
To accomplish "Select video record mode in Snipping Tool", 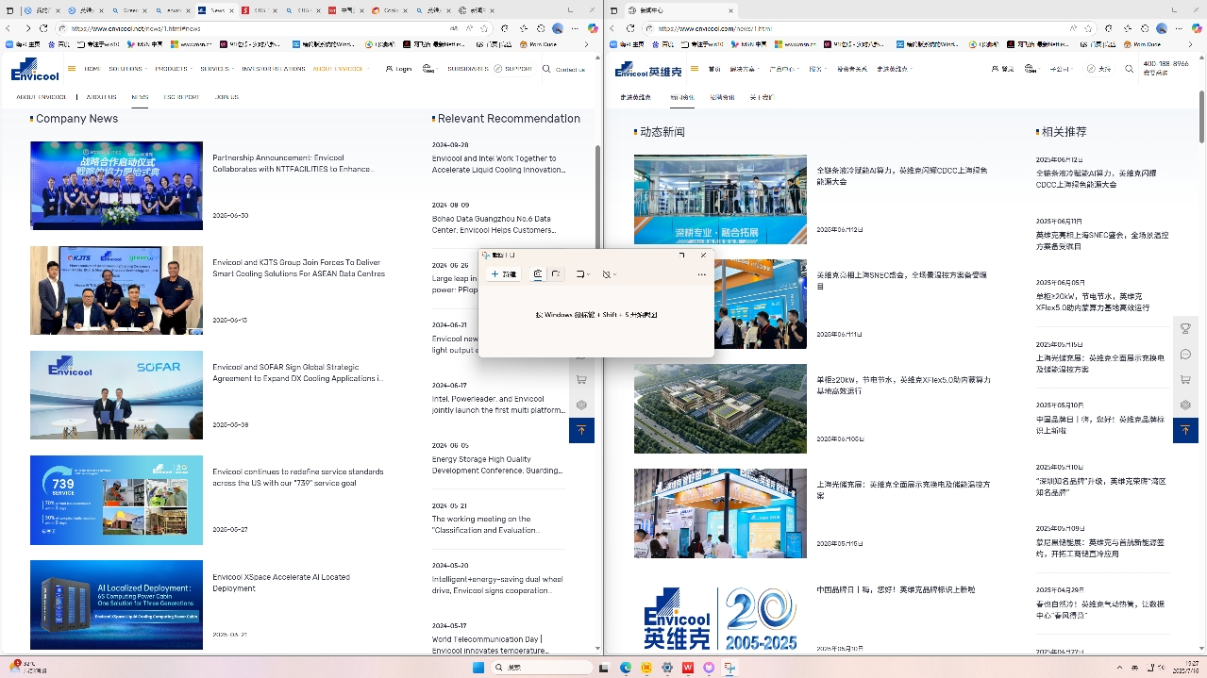I will (x=556, y=274).
